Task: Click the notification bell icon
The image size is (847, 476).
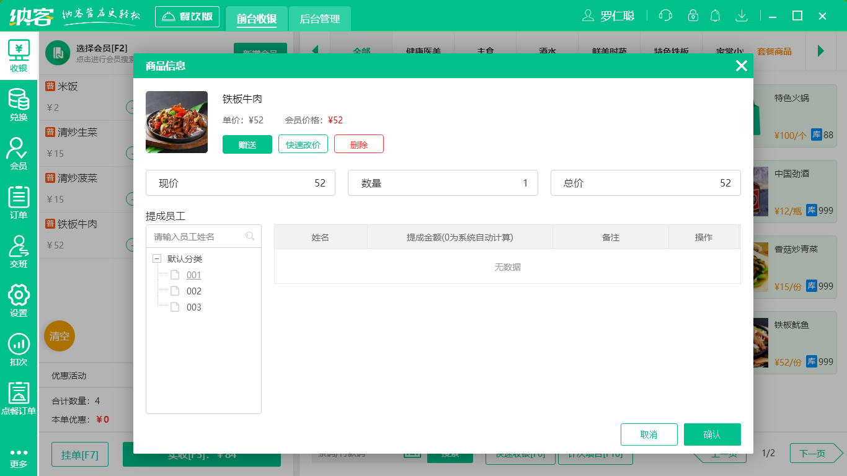Action: point(715,15)
